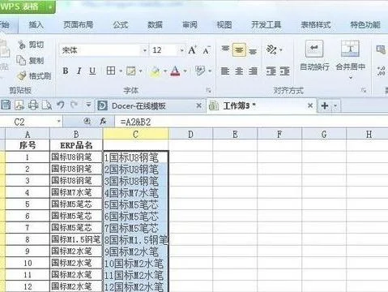Click the Copy (复制) icon
This screenshot has width=388, height=292.
21,60
